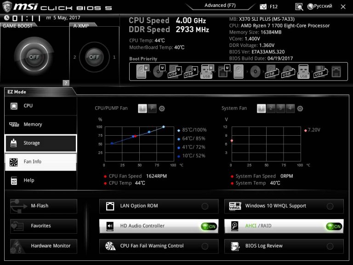Select the UEFI network boot device

(223, 72)
